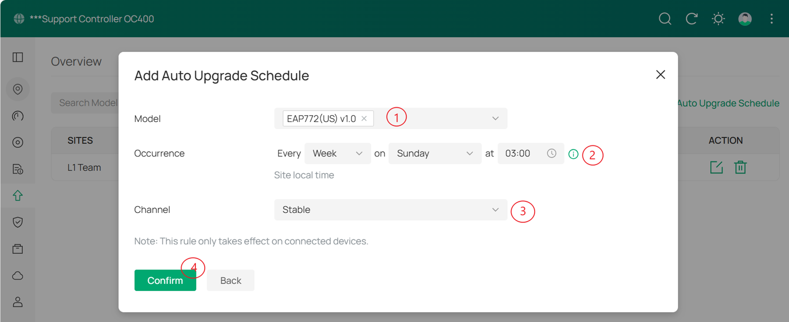Refresh the controller with reload icon
The height and width of the screenshot is (322, 789).
(x=692, y=19)
